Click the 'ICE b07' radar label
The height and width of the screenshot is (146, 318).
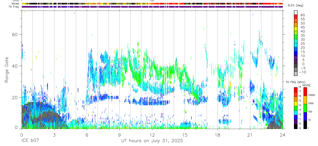[x=30, y=141]
